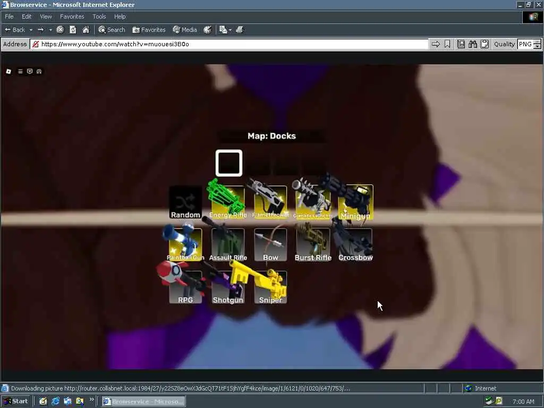This screenshot has width=544, height=408.
Task: Click the green network tray icon
Action: [x=489, y=402]
